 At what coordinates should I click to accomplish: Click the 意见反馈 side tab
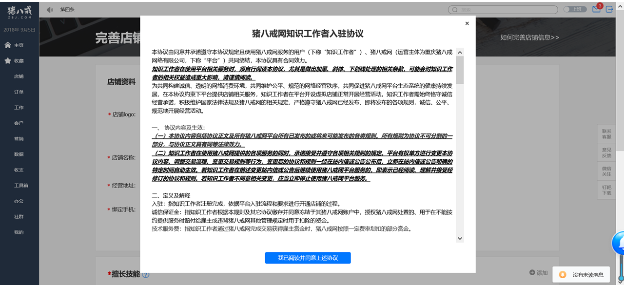click(x=607, y=152)
